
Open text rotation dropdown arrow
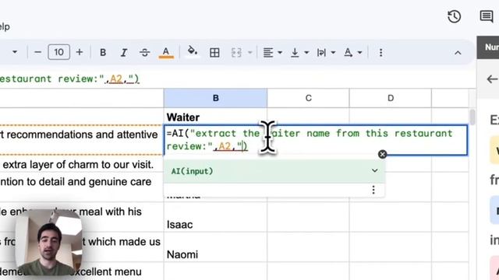click(x=359, y=52)
